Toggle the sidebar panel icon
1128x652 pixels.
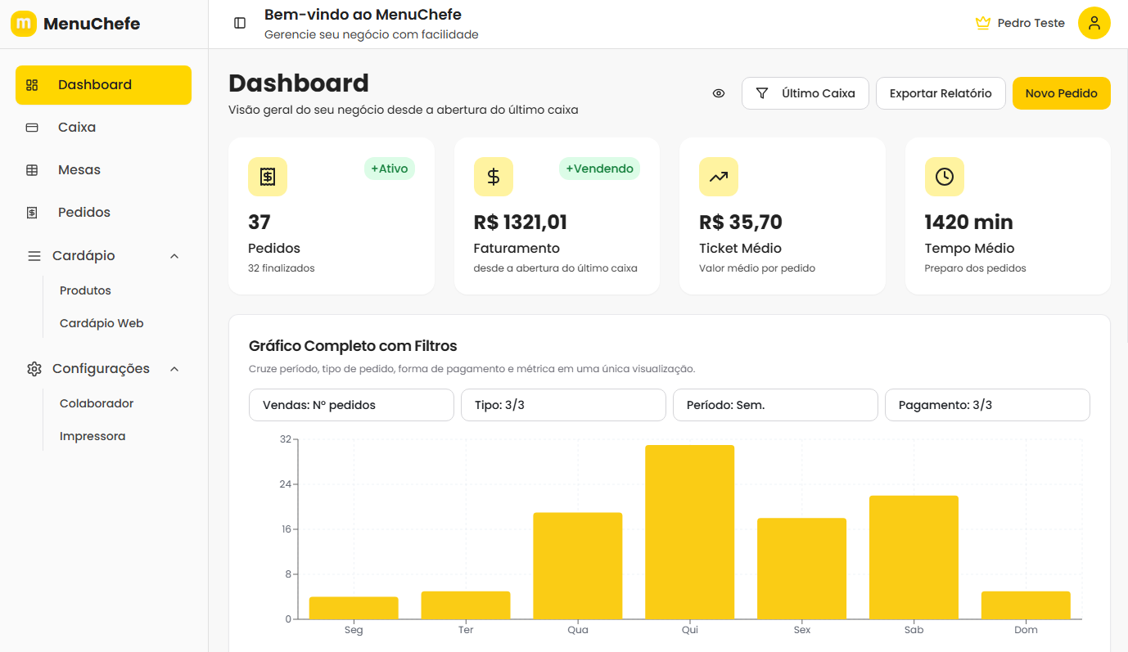[240, 23]
